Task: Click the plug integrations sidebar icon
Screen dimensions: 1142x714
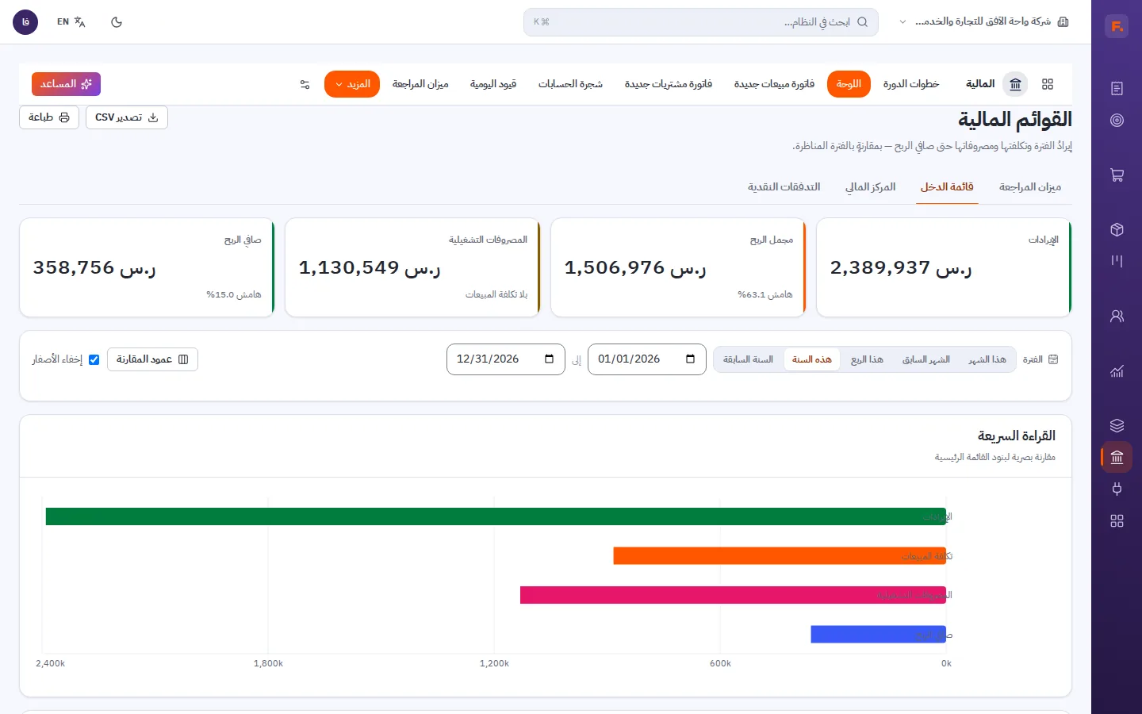Action: pos(1117,489)
